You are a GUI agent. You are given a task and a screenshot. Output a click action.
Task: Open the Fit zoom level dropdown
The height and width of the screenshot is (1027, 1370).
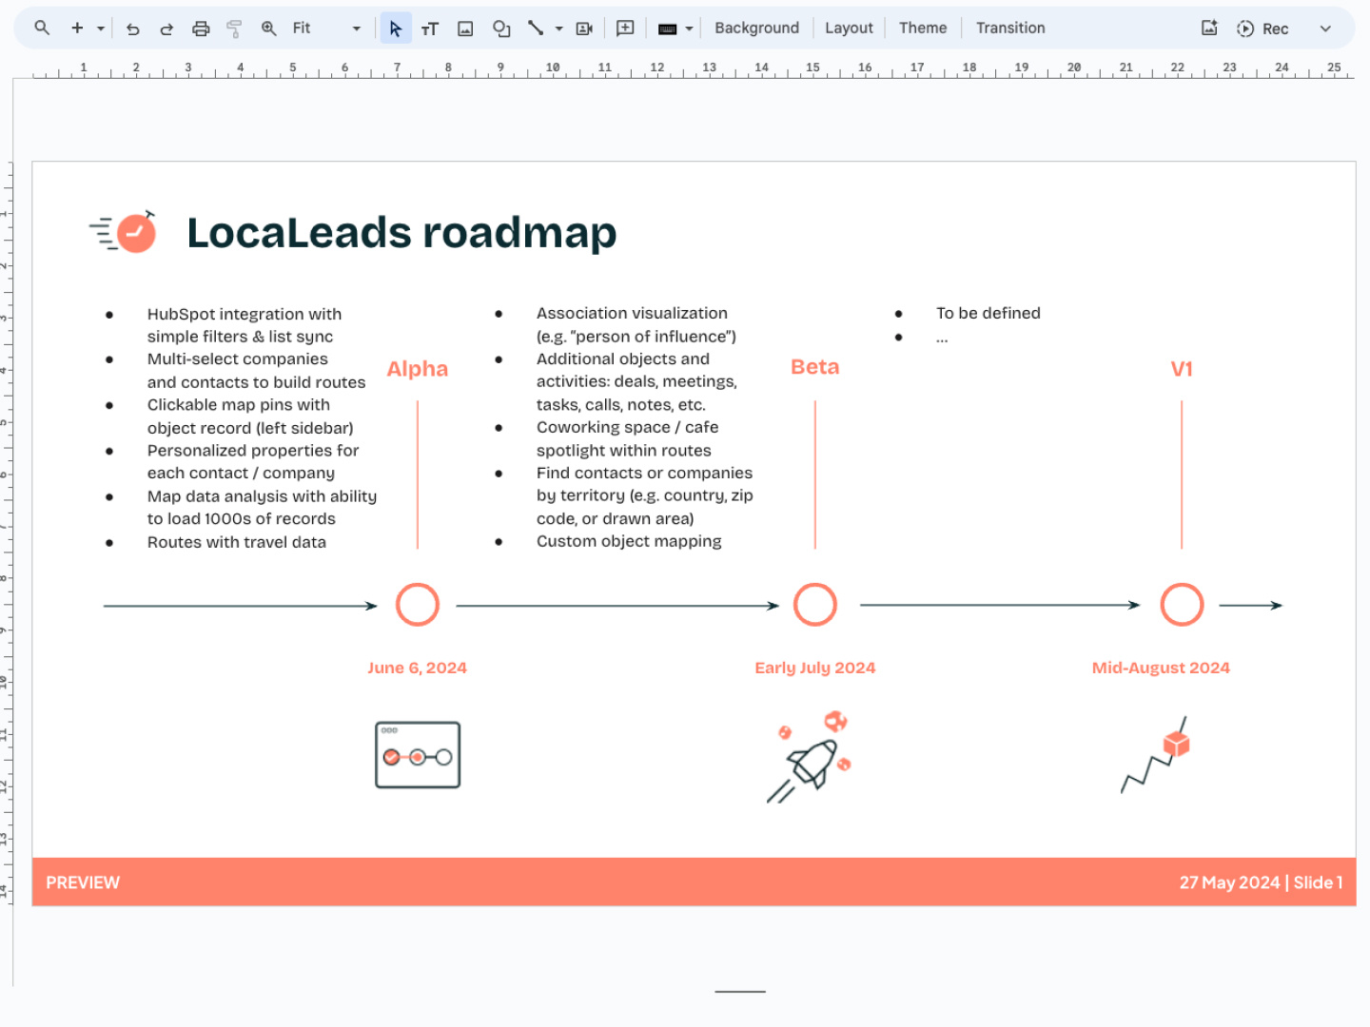pos(326,29)
